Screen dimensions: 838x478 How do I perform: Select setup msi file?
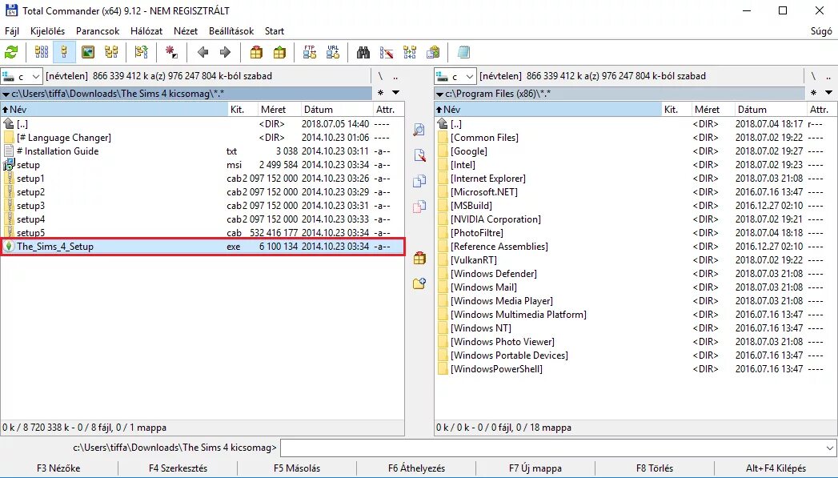coord(202,165)
